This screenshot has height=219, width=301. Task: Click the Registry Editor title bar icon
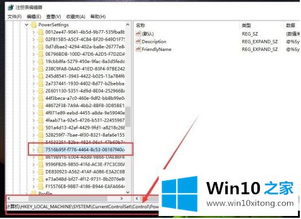point(11,7)
